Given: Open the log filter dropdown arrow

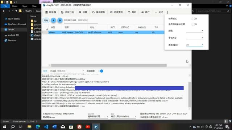Looking at the screenshot, I should pyautogui.click(x=83, y=71).
